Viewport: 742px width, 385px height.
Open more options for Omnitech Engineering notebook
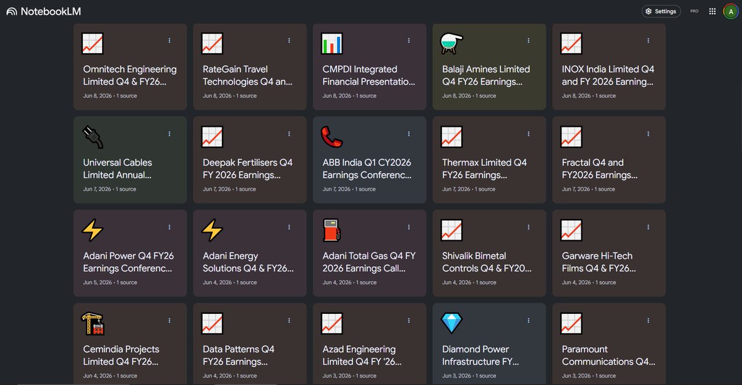(169, 40)
